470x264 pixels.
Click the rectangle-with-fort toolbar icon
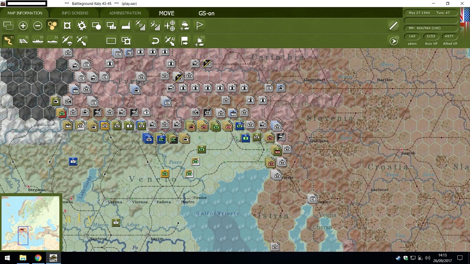tap(126, 41)
